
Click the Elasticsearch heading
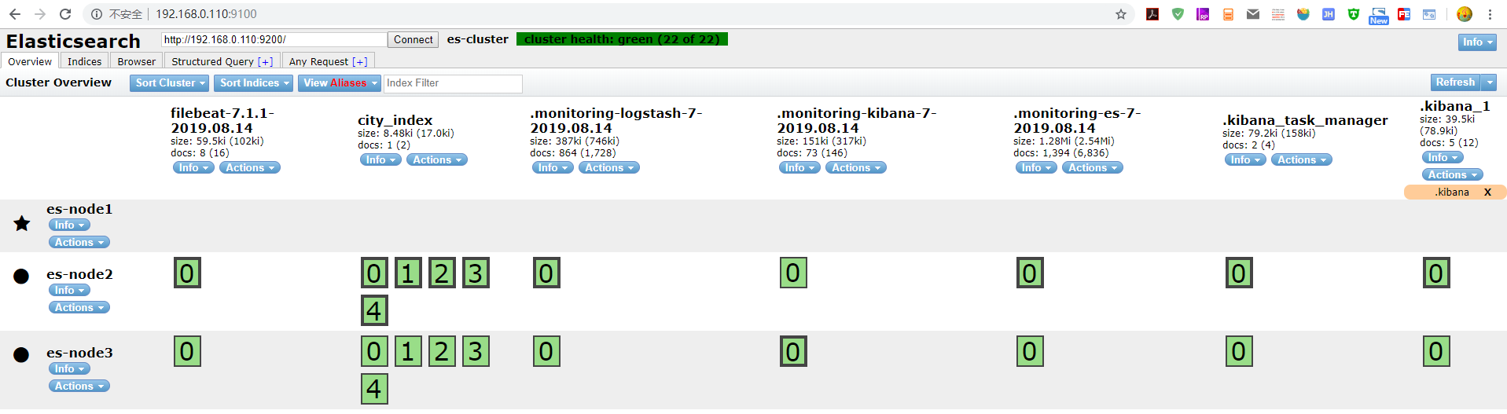[73, 42]
